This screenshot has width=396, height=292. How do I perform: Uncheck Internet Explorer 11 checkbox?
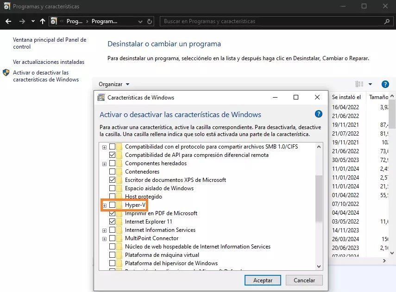click(113, 221)
